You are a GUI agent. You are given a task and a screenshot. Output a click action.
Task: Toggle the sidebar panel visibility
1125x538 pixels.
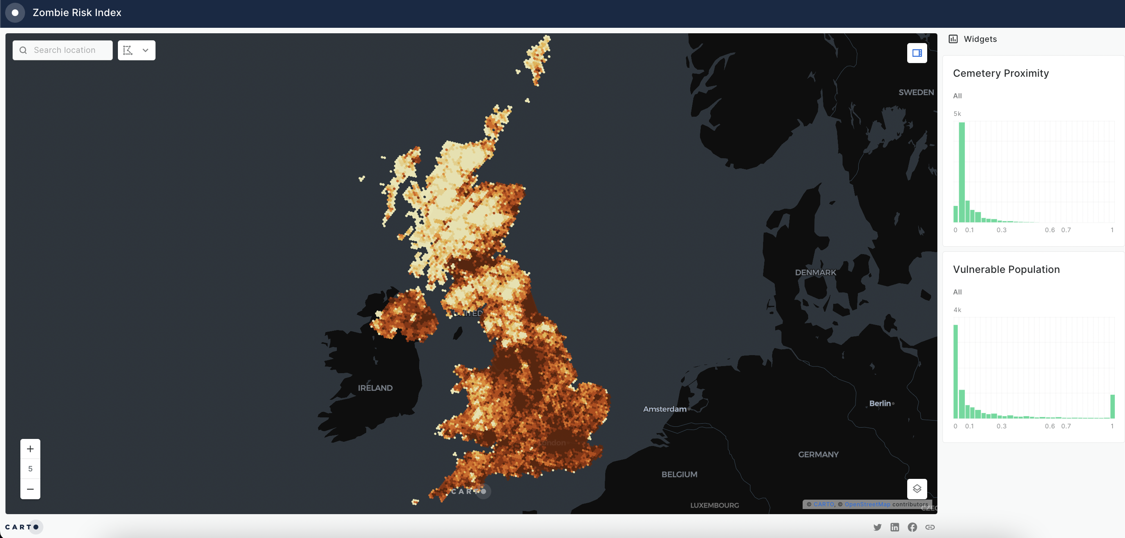click(917, 52)
